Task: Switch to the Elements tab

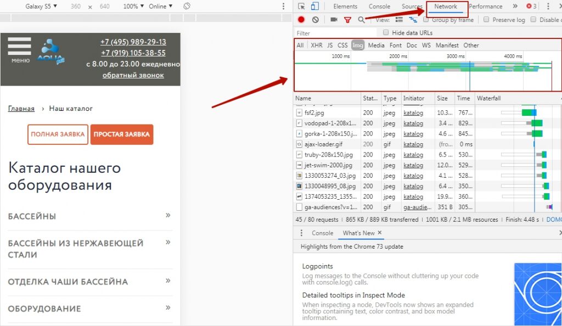Action: click(x=345, y=7)
